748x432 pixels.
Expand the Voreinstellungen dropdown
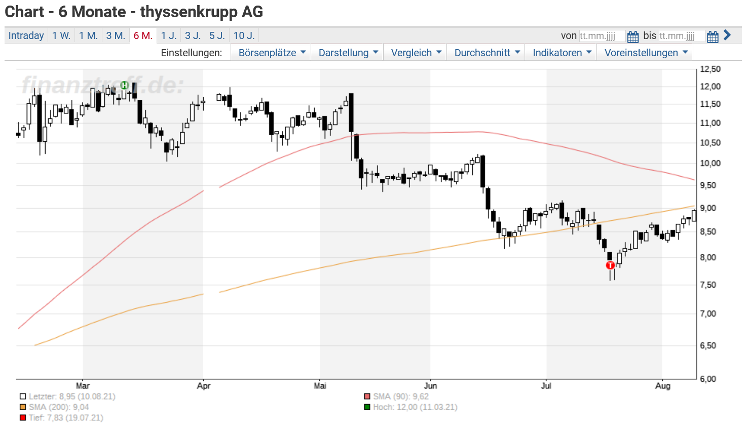click(x=645, y=53)
